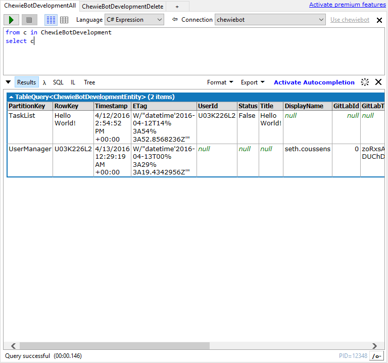Switch to the ChewieBotDevelopmentDelete tab
Image resolution: width=388 pixels, height=363 pixels.
pyautogui.click(x=122, y=6)
